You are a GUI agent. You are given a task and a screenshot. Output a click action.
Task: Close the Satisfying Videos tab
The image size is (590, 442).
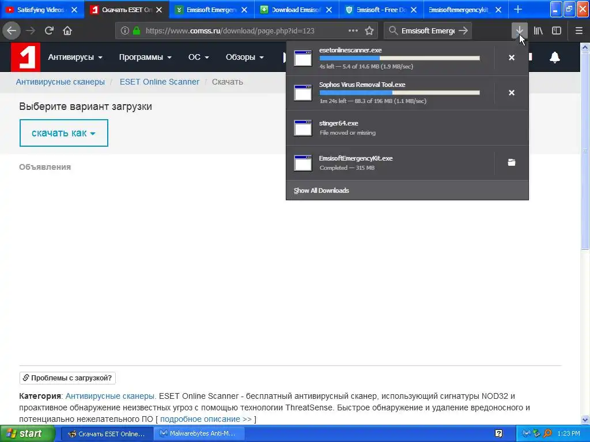coord(74,10)
